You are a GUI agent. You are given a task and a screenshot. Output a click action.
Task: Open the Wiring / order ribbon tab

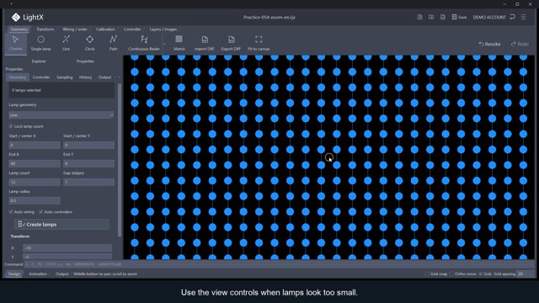pyautogui.click(x=75, y=29)
